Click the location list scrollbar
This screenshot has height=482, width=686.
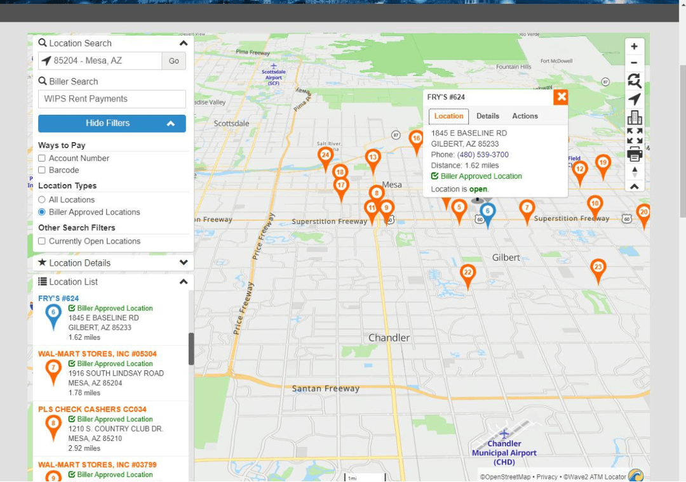pos(191,349)
